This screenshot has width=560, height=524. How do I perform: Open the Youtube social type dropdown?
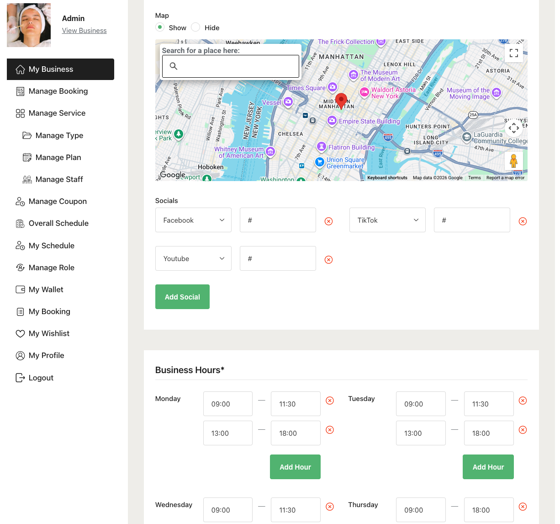[193, 258]
